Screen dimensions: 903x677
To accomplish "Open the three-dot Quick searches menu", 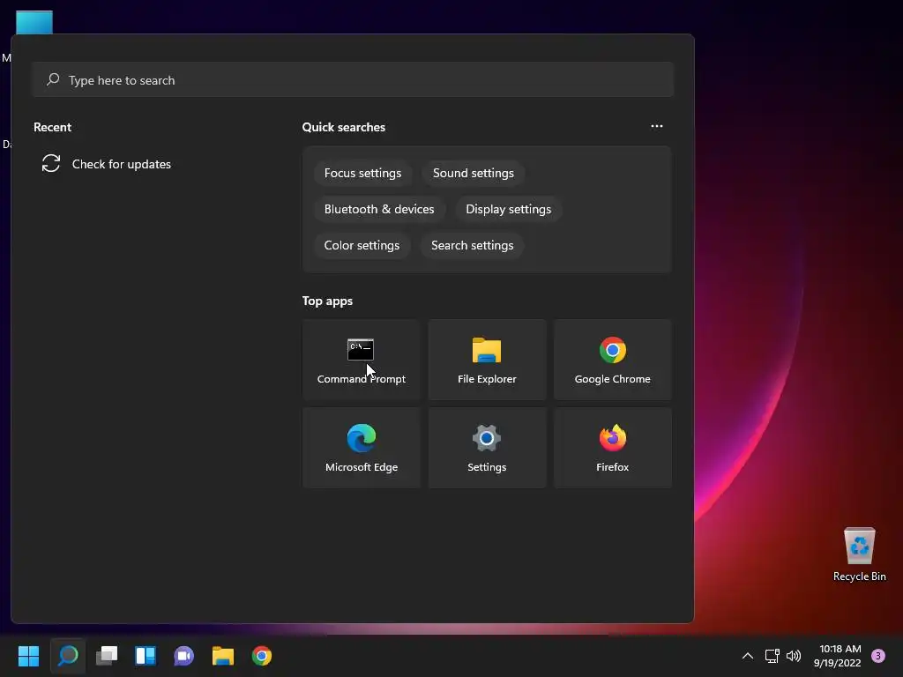I will 656,126.
